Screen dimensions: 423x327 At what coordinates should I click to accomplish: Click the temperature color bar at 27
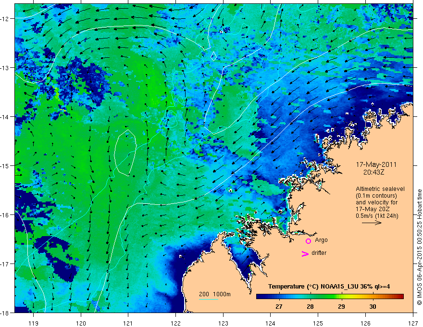279,297
